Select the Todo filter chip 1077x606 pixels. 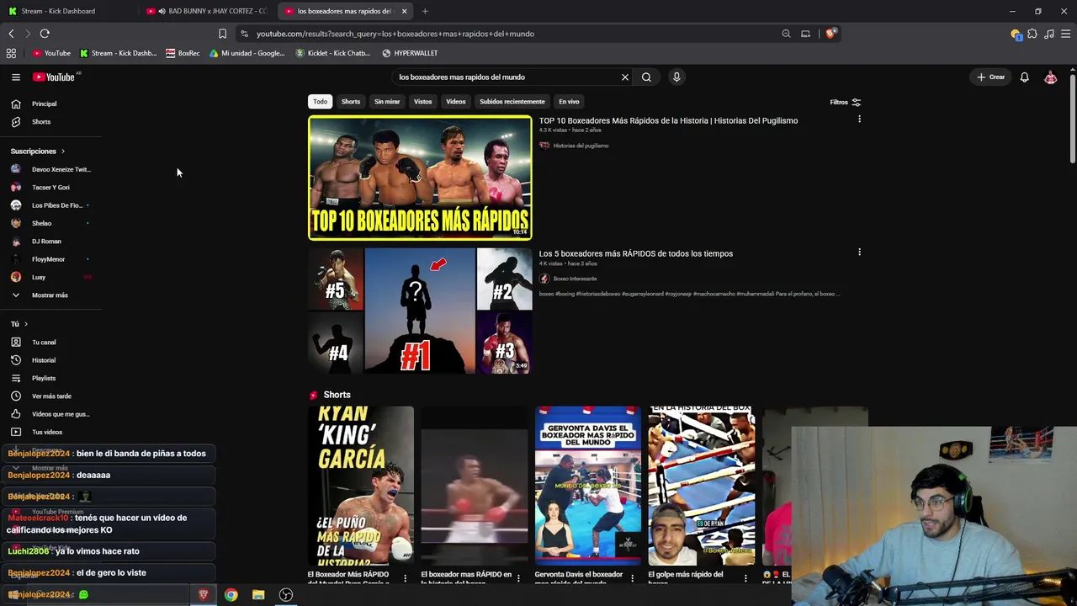tap(320, 102)
